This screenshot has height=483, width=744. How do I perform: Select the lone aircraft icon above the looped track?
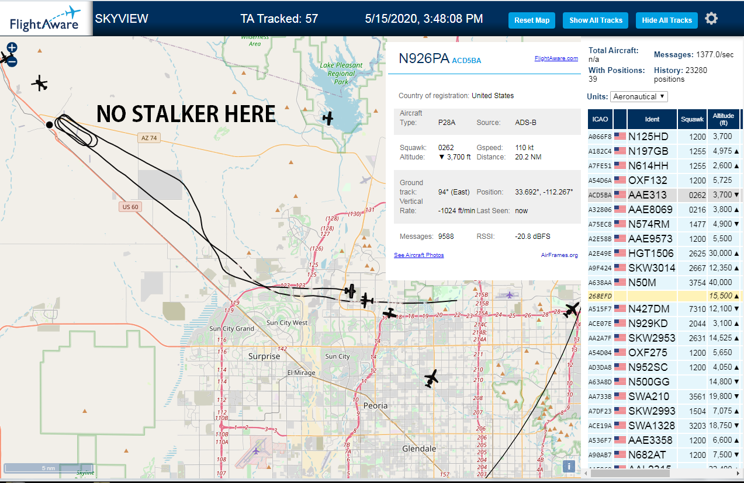tap(40, 84)
